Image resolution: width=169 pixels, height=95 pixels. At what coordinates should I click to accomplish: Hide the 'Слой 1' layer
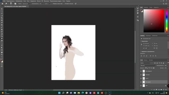141,78
